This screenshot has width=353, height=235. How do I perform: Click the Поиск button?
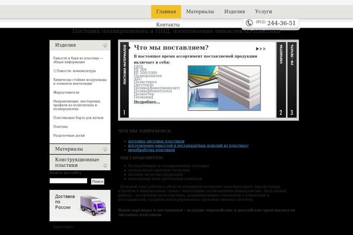pyautogui.click(x=98, y=182)
